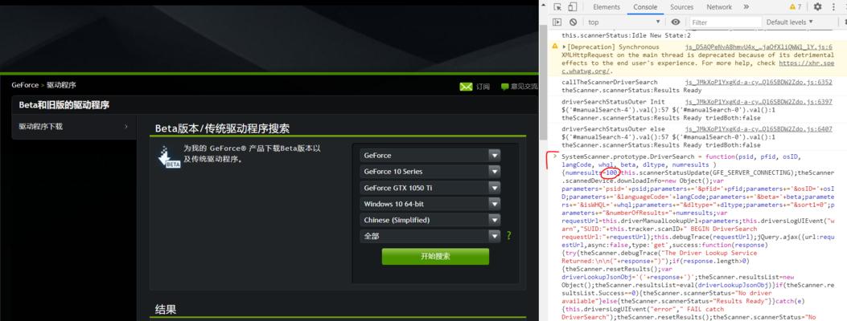
Task: Click the Beta版本/传统驱动程序搜索 section title
Action: pos(222,128)
